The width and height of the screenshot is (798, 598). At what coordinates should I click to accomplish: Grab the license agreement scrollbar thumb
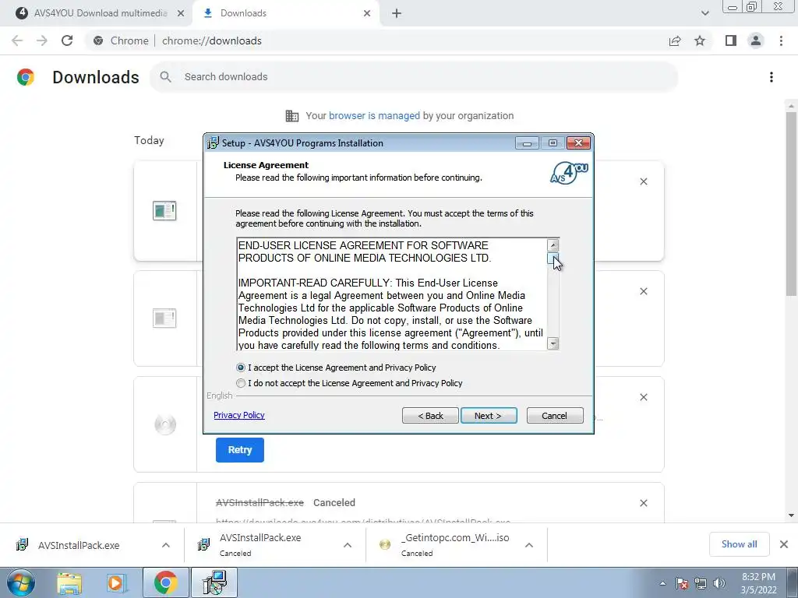point(553,259)
